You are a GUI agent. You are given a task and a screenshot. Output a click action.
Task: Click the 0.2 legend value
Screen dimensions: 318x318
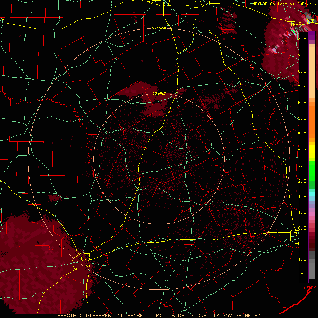coord(302,228)
